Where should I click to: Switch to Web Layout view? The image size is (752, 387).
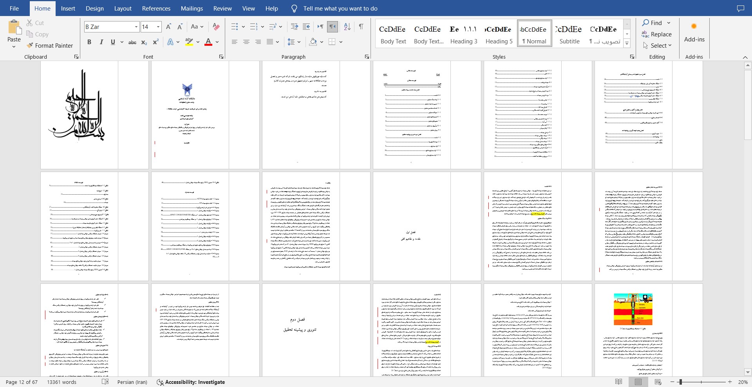tap(658, 382)
